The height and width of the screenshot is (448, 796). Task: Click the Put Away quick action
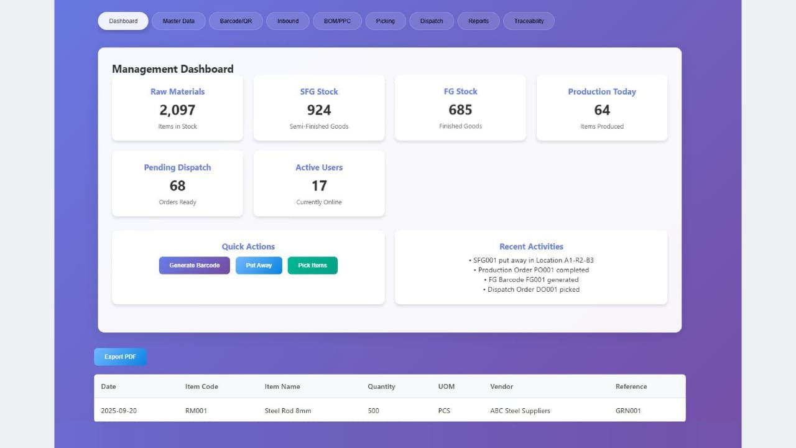259,266
